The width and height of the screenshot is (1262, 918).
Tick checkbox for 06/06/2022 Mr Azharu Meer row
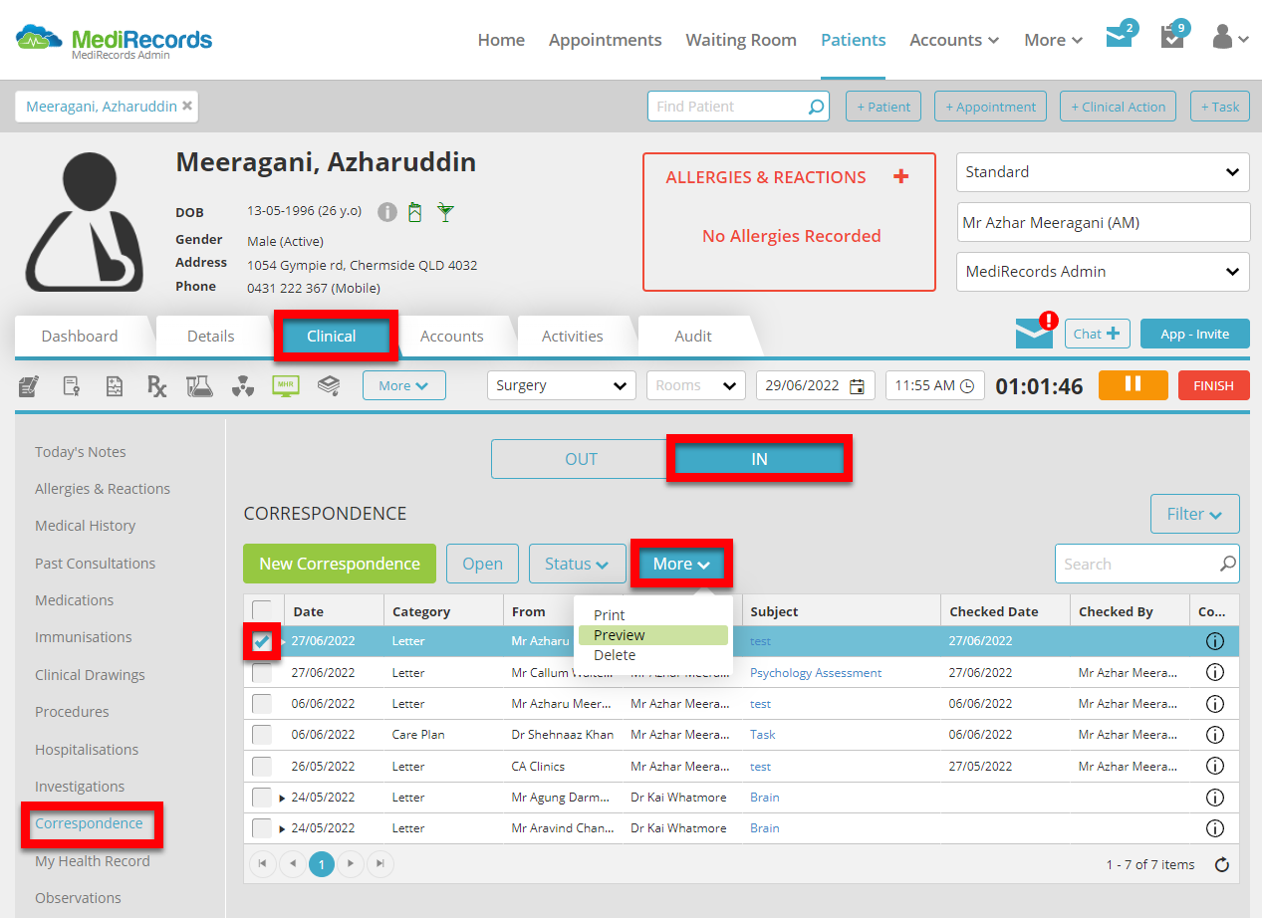click(x=261, y=704)
